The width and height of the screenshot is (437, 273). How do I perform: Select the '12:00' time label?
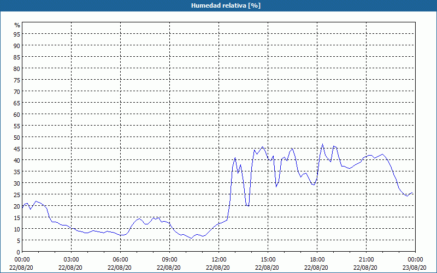[219, 260]
